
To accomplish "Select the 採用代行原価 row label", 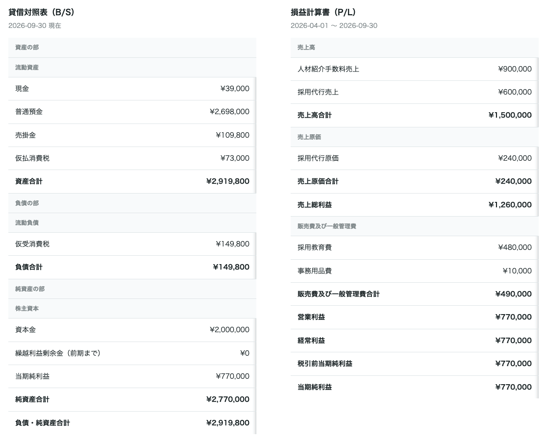I will pyautogui.click(x=318, y=158).
